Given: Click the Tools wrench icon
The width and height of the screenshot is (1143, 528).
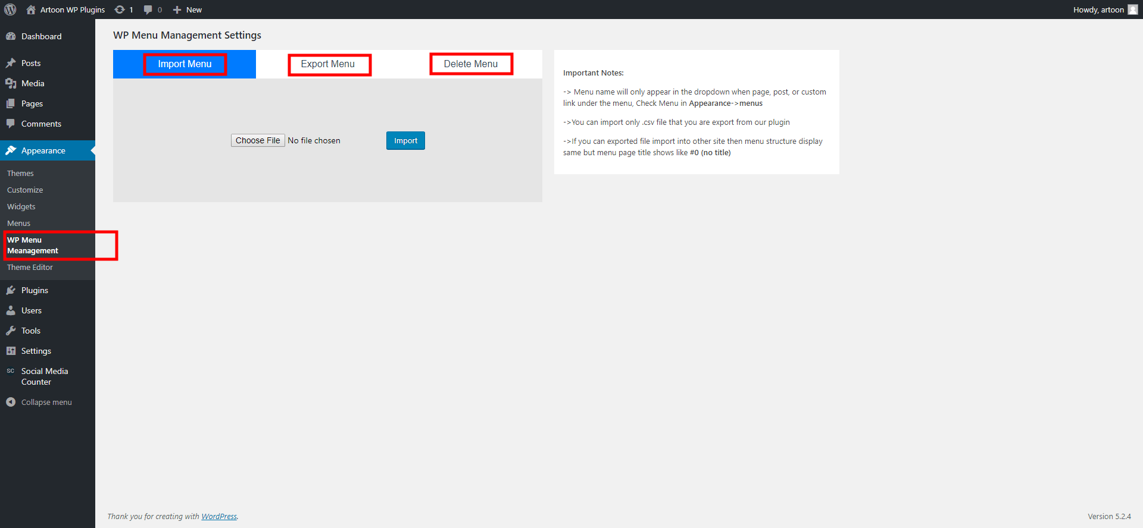Looking at the screenshot, I should pyautogui.click(x=11, y=331).
